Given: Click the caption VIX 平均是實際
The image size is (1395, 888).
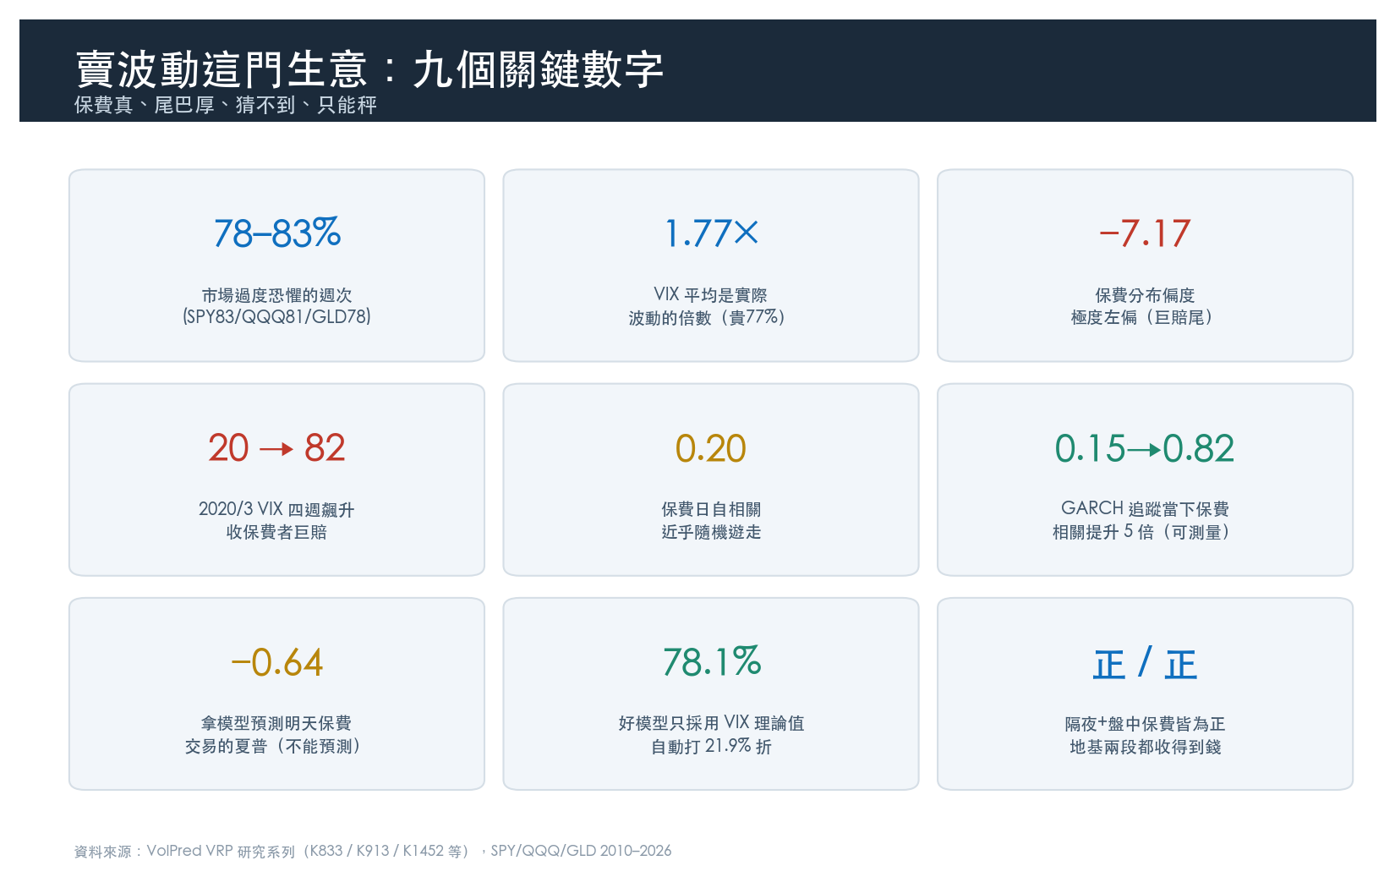Looking at the screenshot, I should point(711,295).
